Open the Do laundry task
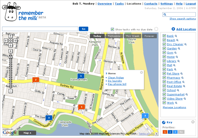 click(115, 81)
